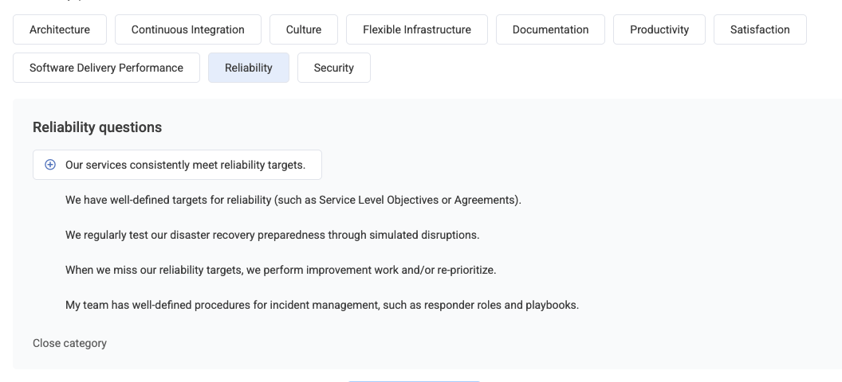The width and height of the screenshot is (842, 382).
Task: Show the Documentation category questions
Action: 550,29
